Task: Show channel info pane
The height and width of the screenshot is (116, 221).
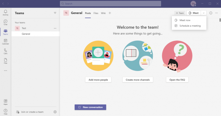Action: 211,13
